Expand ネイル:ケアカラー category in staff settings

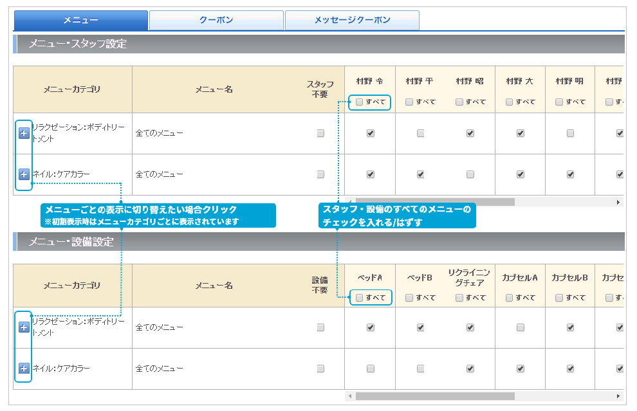(24, 174)
